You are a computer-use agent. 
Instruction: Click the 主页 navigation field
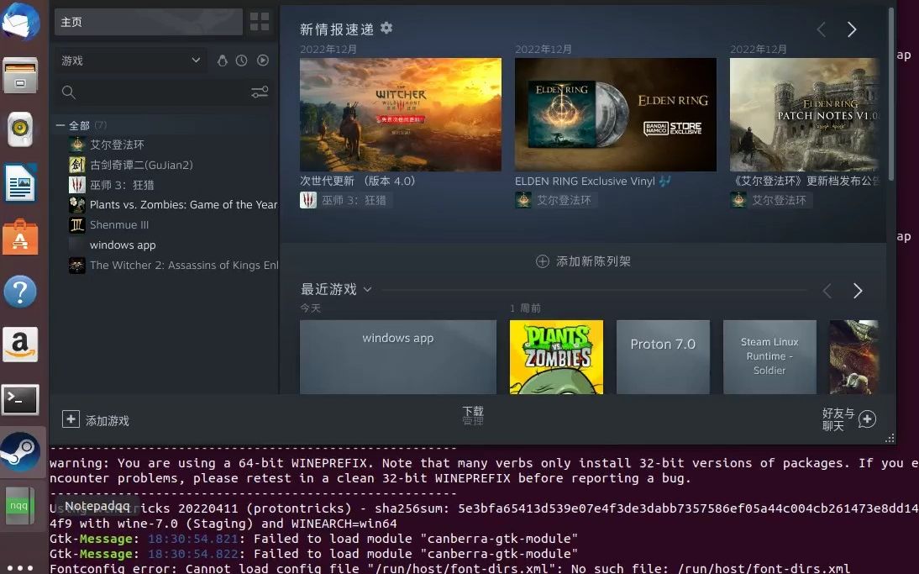[x=148, y=22]
